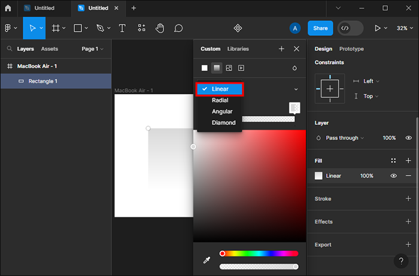This screenshot has width=419, height=276.
Task: Select the Text tool
Action: pyautogui.click(x=122, y=28)
